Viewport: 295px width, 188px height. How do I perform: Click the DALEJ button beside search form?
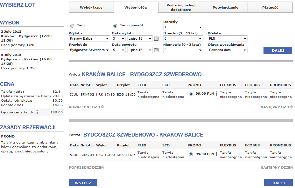278,50
